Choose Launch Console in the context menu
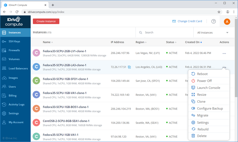This screenshot has width=238, height=142. [209, 88]
